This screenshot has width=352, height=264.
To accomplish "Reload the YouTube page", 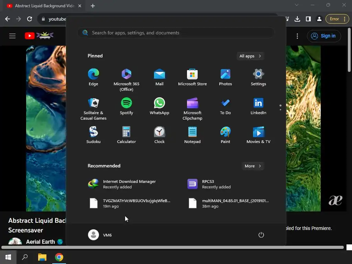I will click(30, 19).
